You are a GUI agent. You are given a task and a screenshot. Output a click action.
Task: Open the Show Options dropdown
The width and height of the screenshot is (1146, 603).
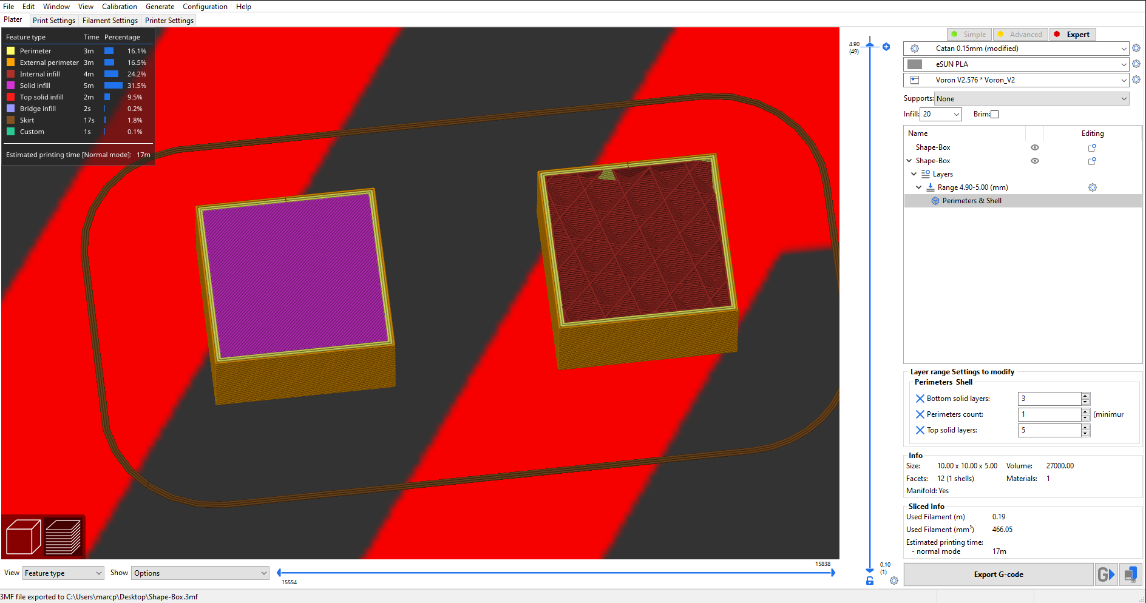coord(200,573)
